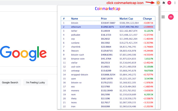
Task: Select the chainlink row name
Action: [76, 47]
